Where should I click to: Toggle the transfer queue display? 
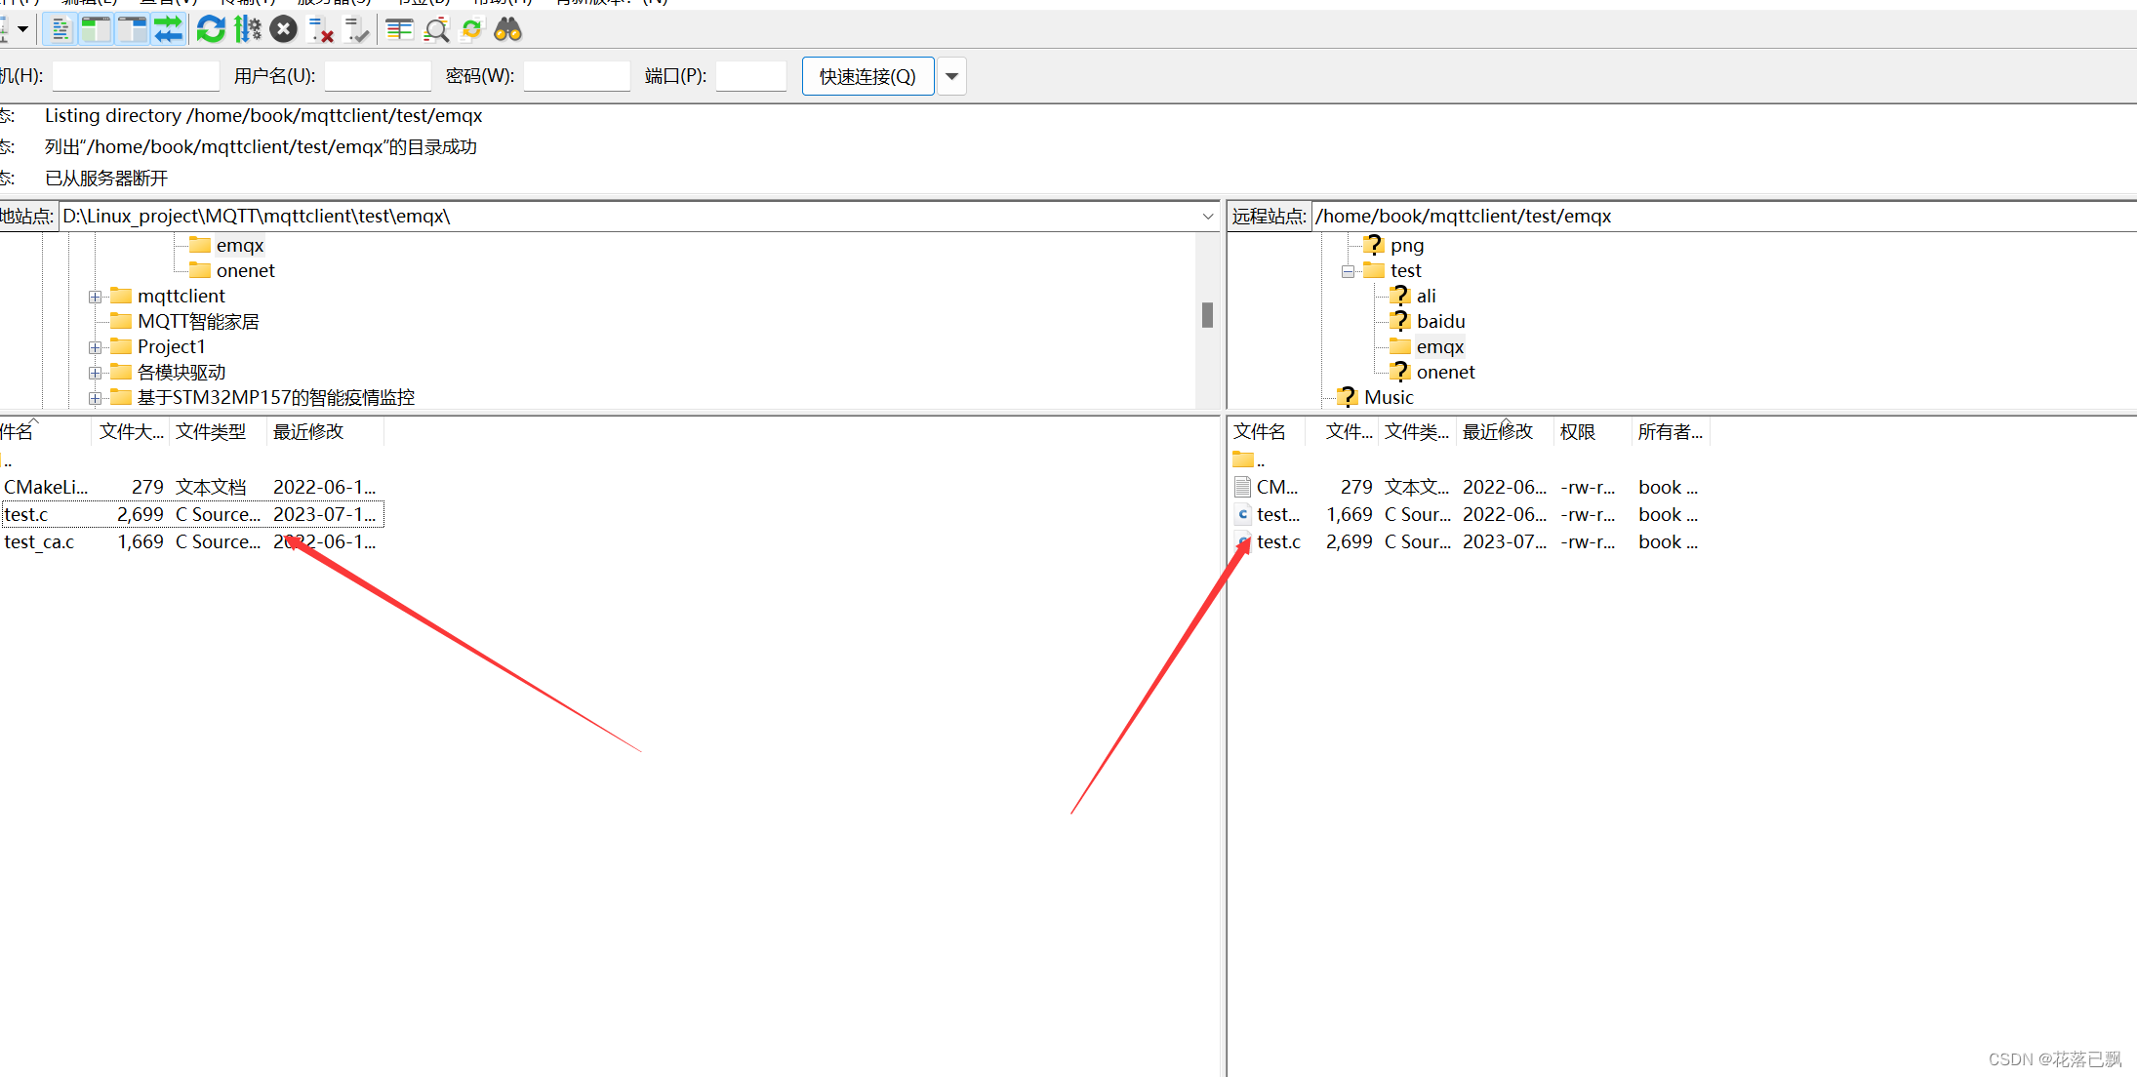168,30
